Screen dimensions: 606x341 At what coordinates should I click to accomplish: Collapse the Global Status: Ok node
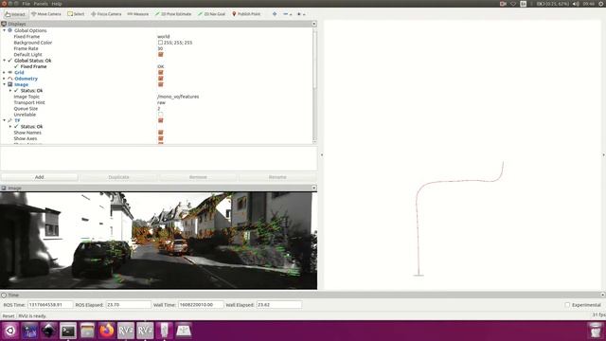[x=4, y=61]
